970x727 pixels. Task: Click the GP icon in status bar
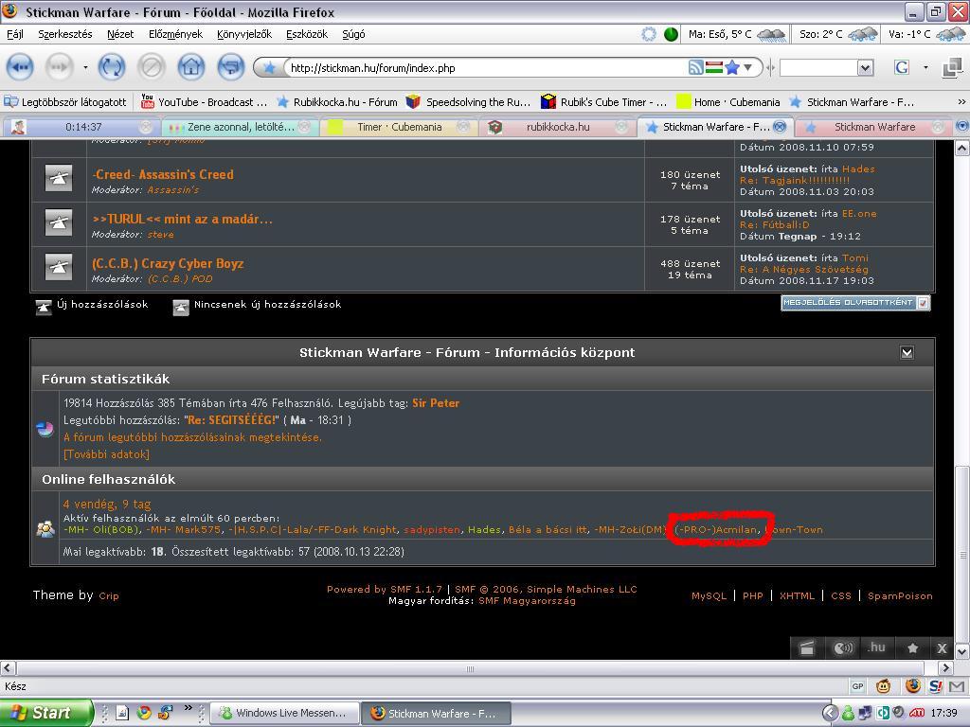click(x=857, y=686)
